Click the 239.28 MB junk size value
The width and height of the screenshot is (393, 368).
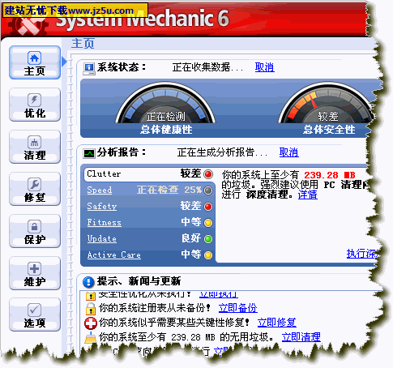click(330, 175)
